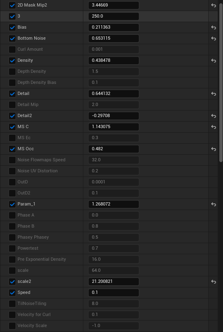Enable the Depth Density override checkbox
The width and height of the screenshot is (223, 332).
point(12,71)
